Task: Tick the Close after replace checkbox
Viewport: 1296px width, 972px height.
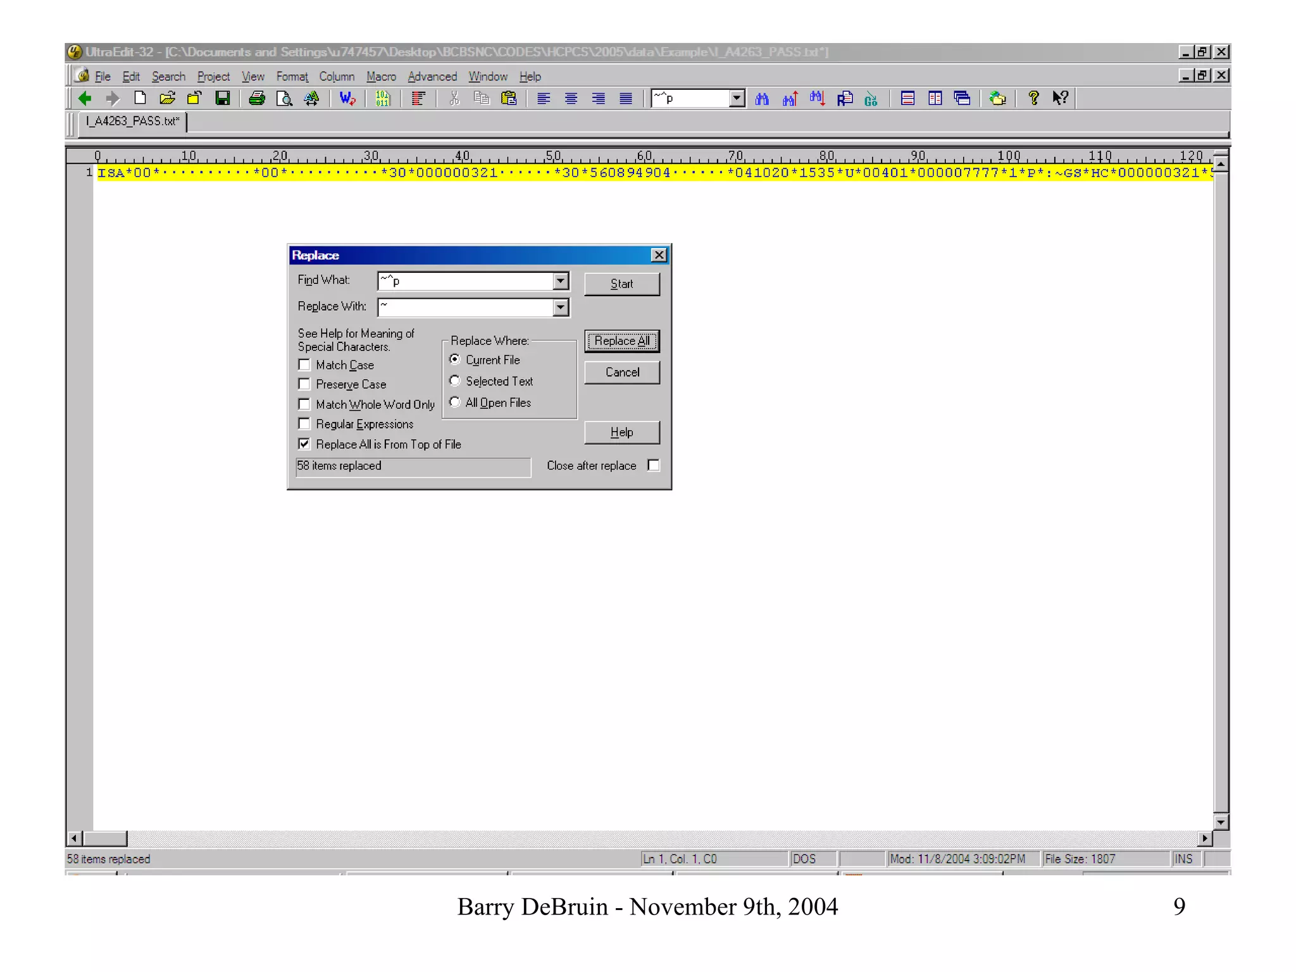Action: (x=654, y=465)
